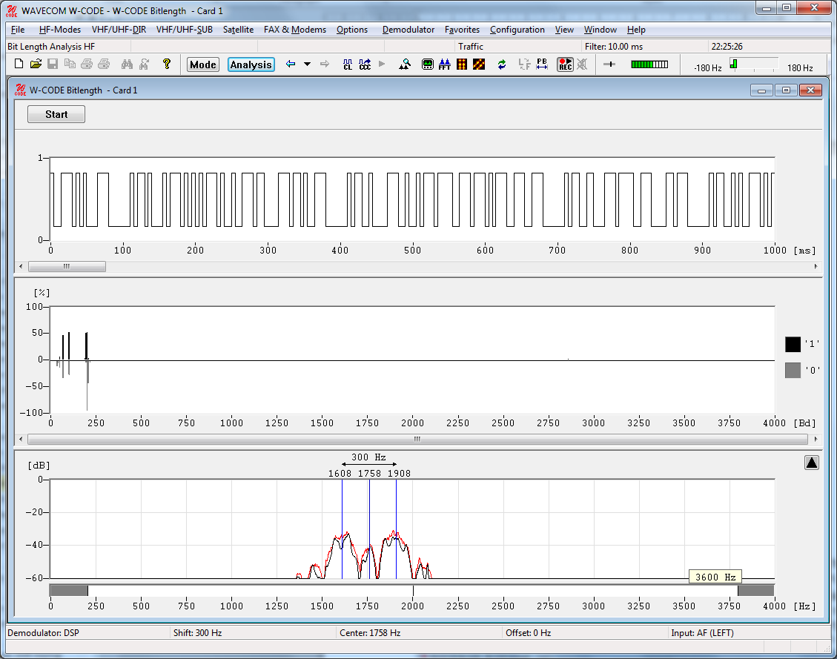Select the CL code check icon

click(348, 64)
